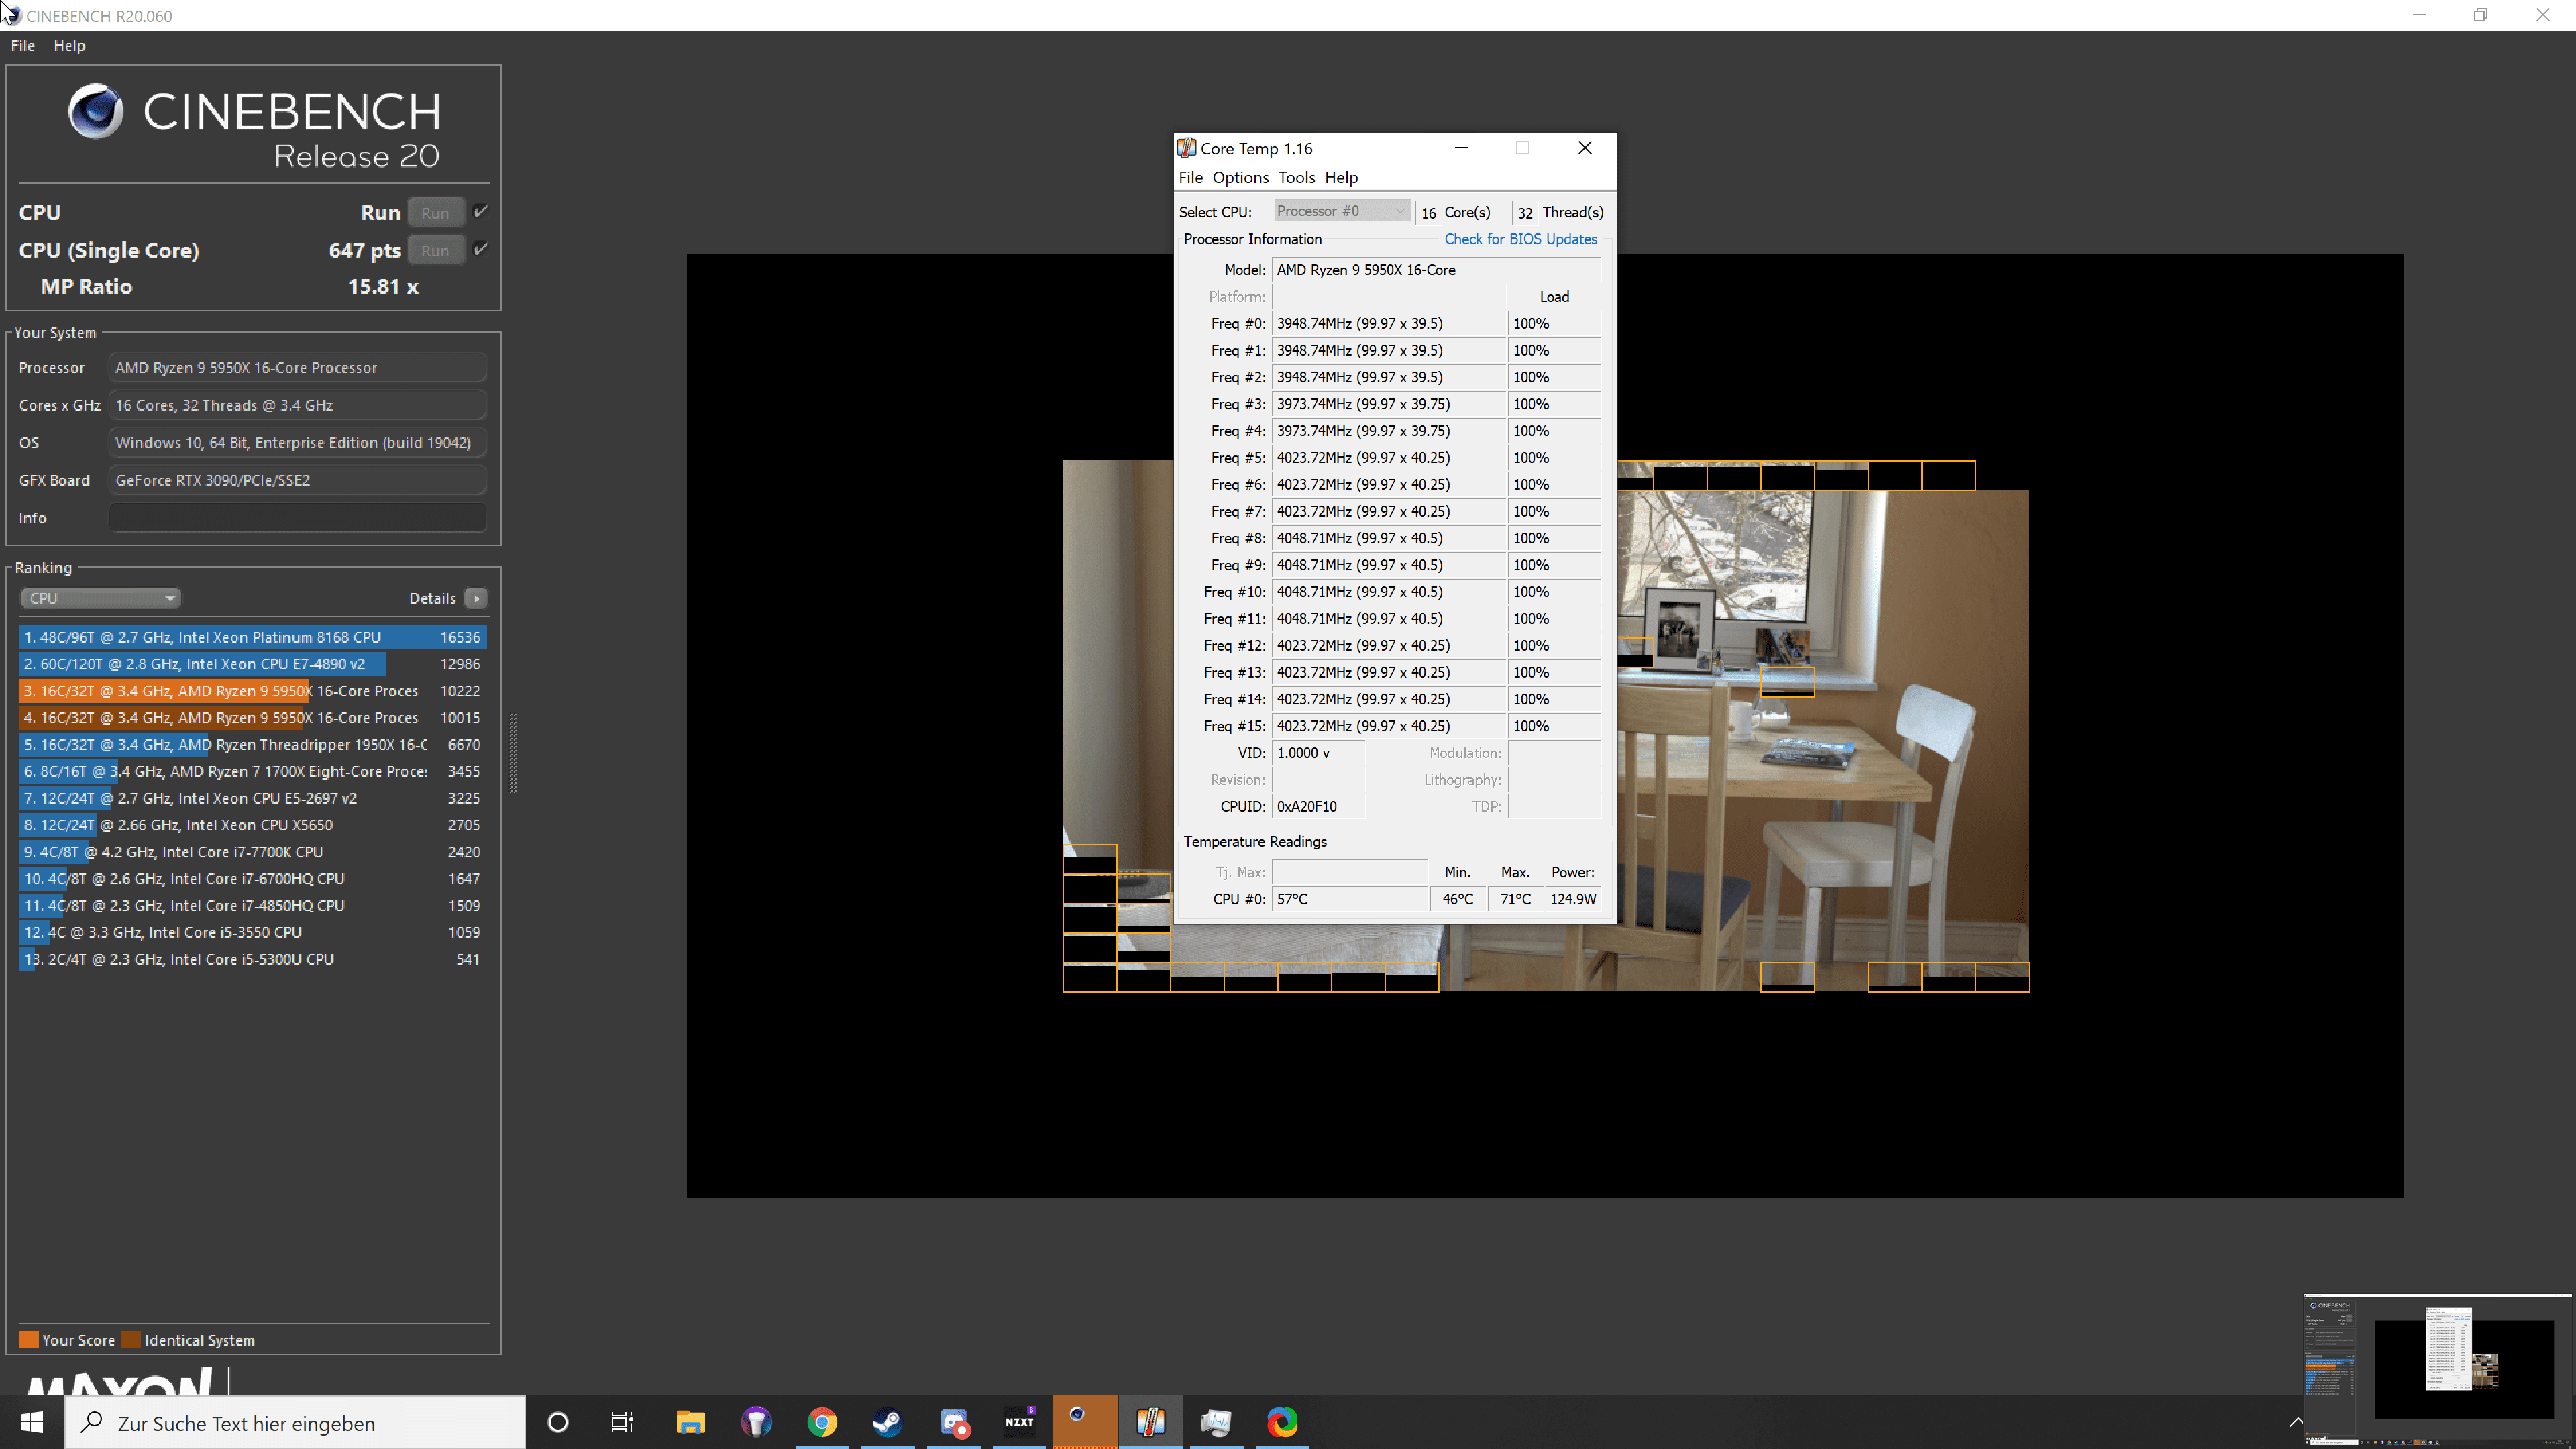Click the VID 1.0000 v value

pyautogui.click(x=1318, y=753)
